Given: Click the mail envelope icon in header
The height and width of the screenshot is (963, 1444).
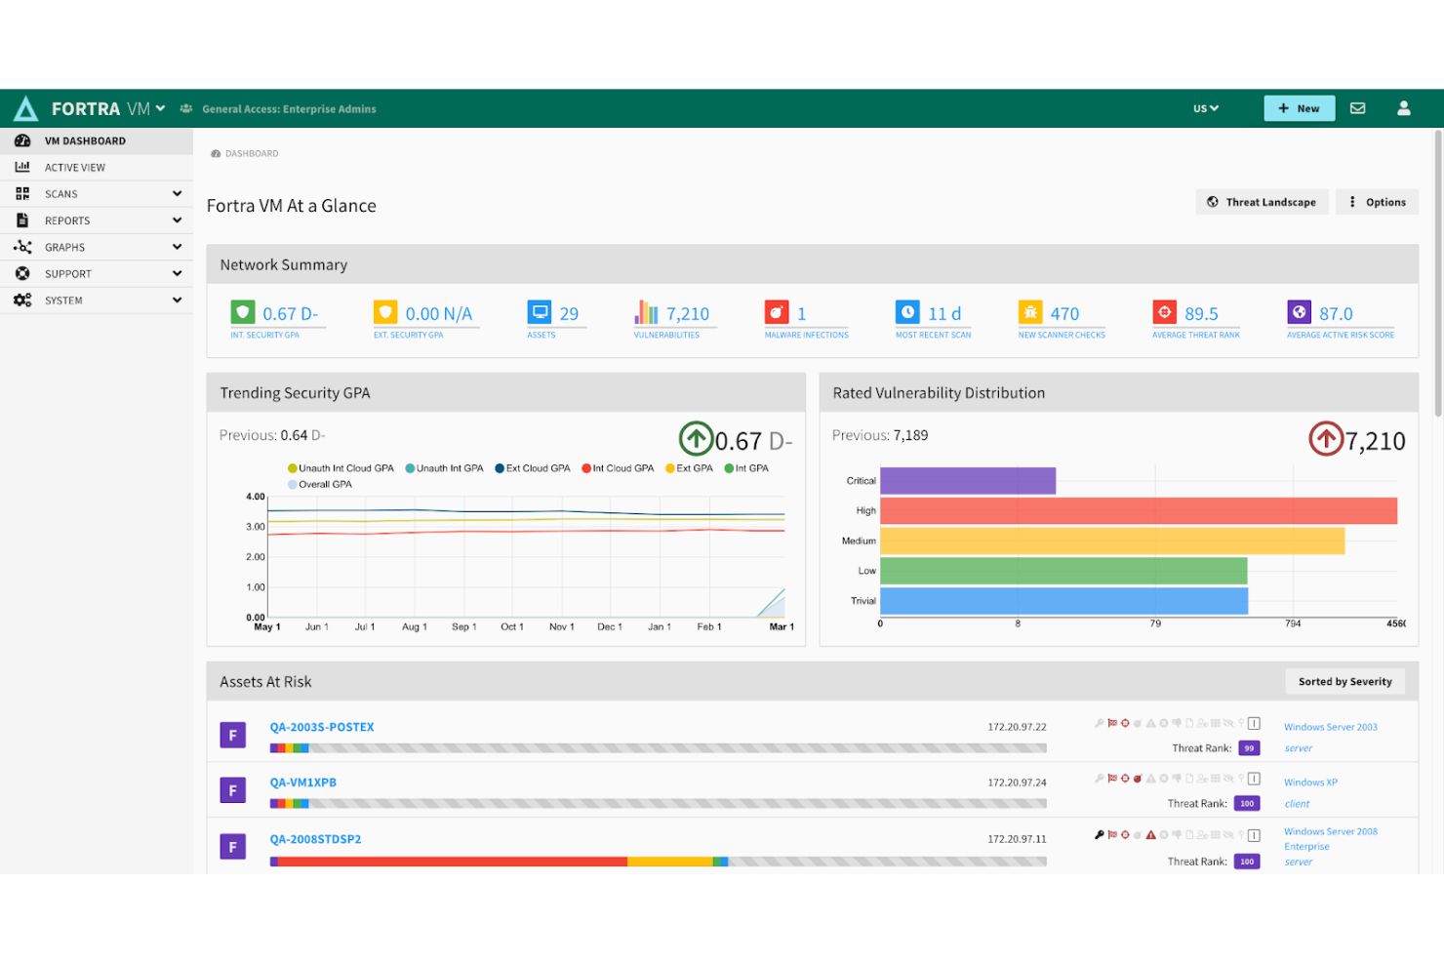Looking at the screenshot, I should click(x=1357, y=108).
